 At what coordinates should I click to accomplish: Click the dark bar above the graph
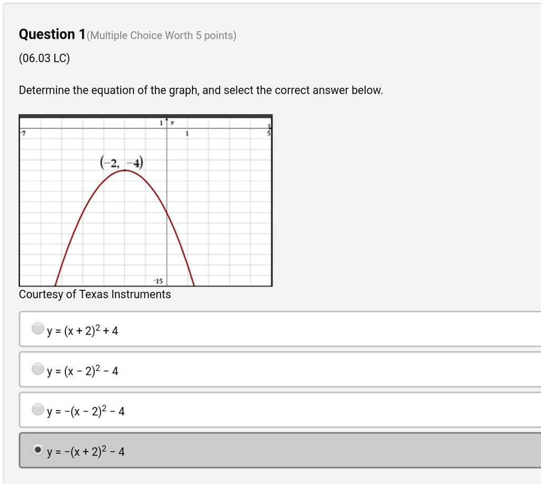click(146, 115)
